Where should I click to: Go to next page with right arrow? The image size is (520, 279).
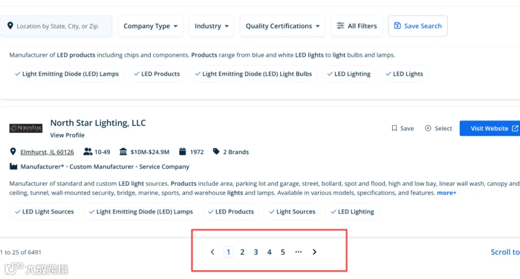pos(314,252)
